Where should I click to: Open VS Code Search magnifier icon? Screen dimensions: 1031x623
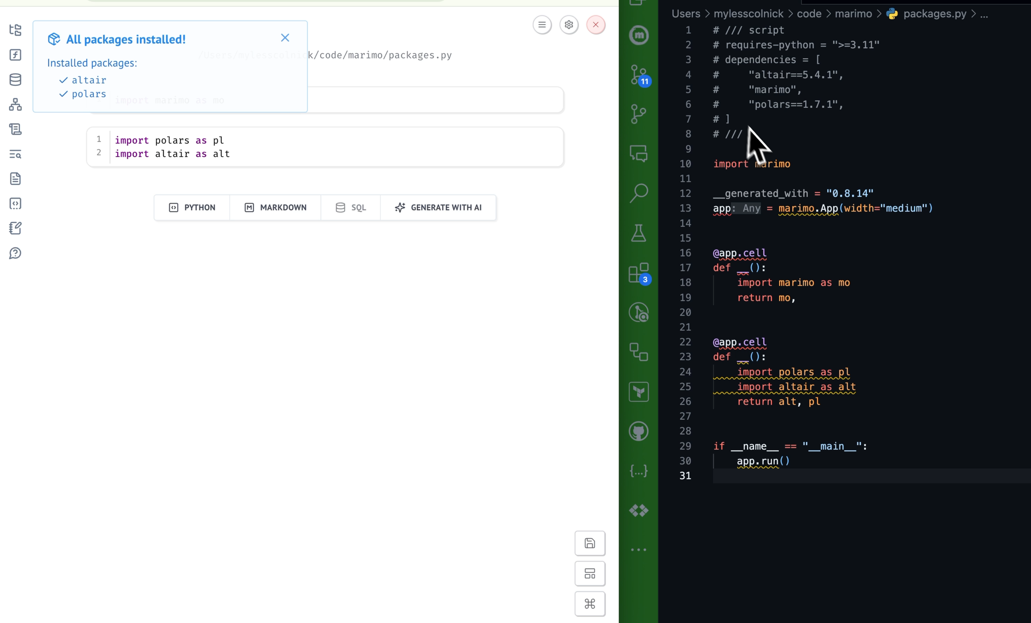click(638, 193)
